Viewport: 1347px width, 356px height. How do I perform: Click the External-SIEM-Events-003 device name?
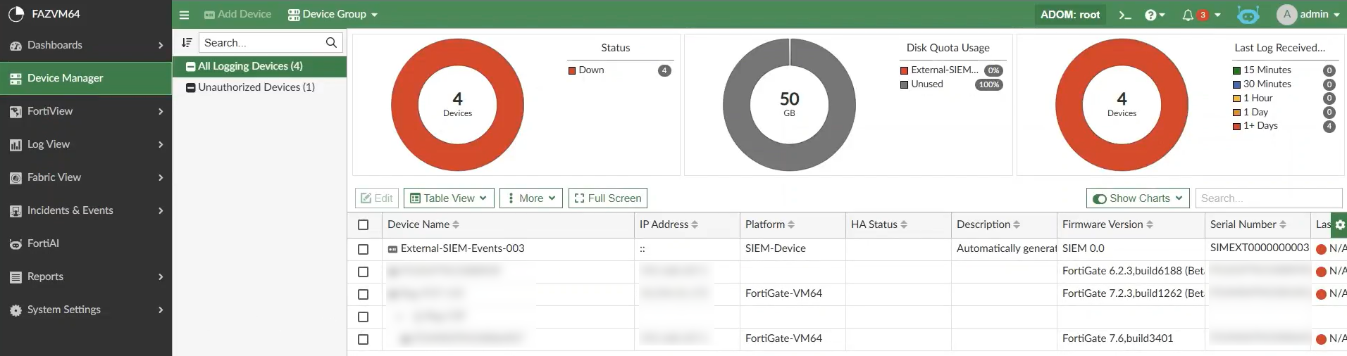pyautogui.click(x=462, y=248)
